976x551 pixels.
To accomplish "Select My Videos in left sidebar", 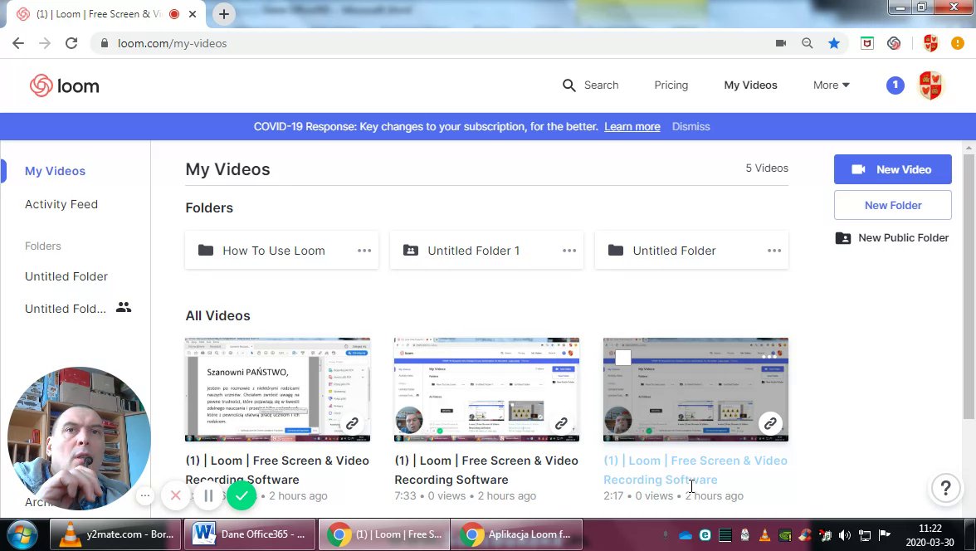I will point(55,171).
